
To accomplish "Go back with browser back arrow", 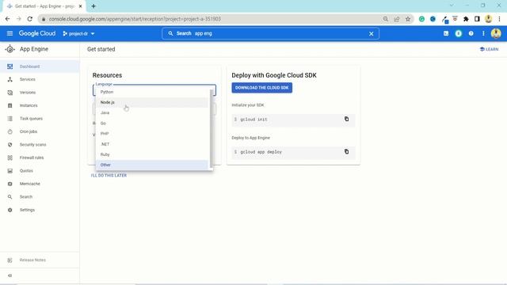I will tap(7, 19).
